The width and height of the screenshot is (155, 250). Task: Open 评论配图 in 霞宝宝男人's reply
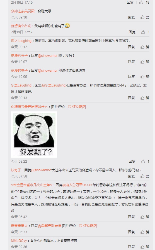(x=88, y=226)
